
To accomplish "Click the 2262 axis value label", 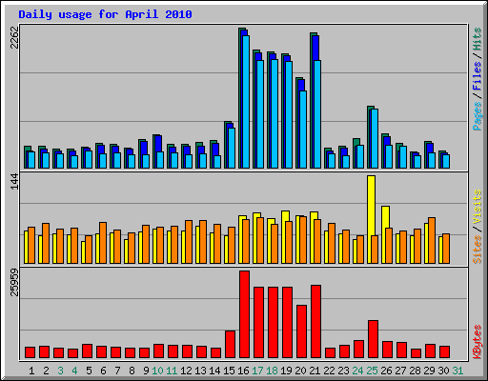I will tap(14, 37).
